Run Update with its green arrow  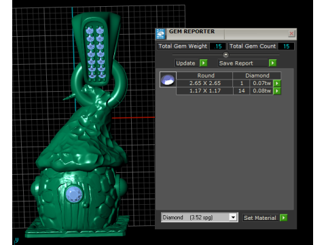pos(204,63)
